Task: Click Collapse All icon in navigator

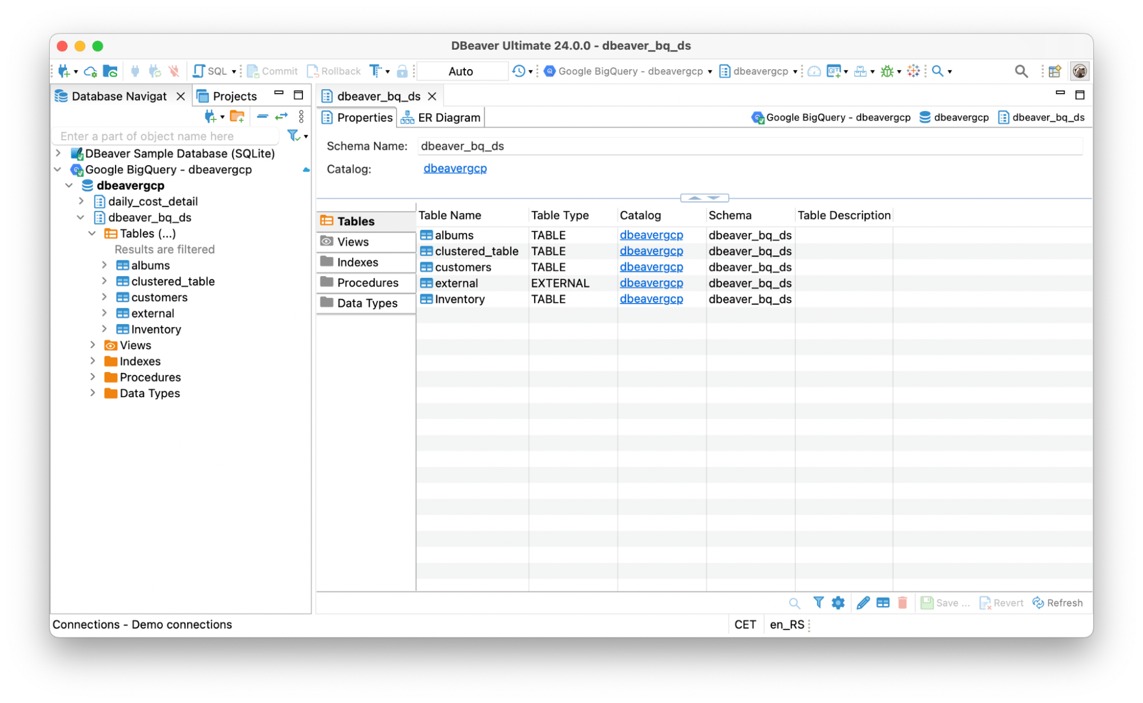Action: click(x=262, y=117)
